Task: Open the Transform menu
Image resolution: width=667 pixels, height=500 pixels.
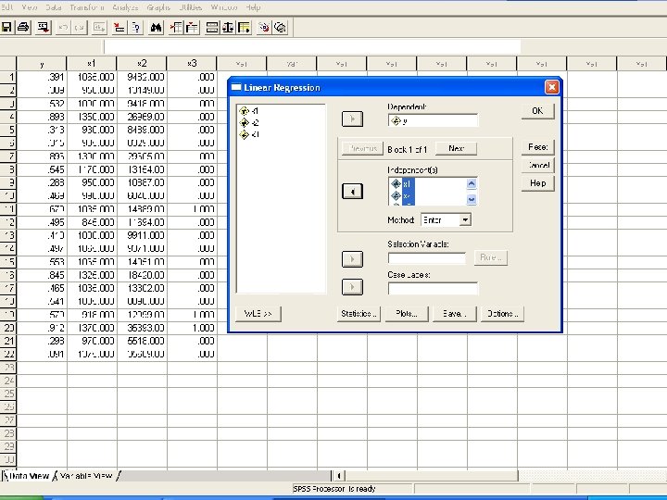Action: (86, 7)
